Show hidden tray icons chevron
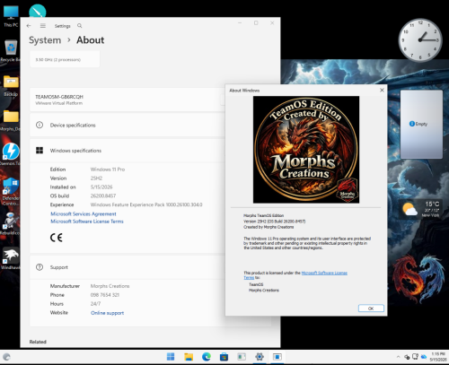Image resolution: width=449 pixels, height=365 pixels. (398, 357)
